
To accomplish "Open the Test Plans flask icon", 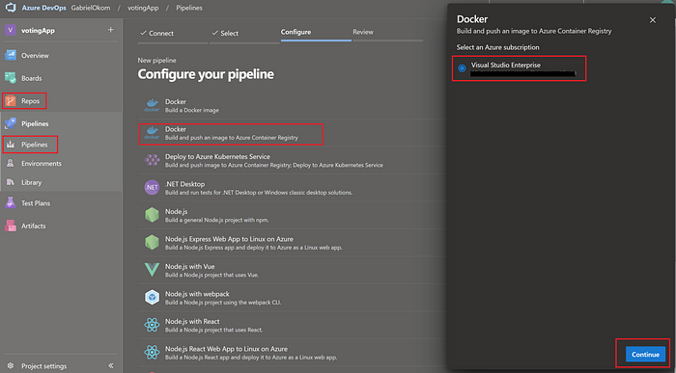I will tap(11, 202).
